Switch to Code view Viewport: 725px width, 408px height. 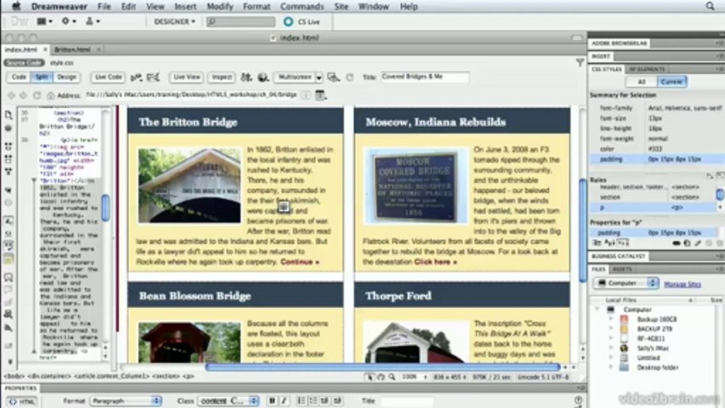click(x=19, y=77)
